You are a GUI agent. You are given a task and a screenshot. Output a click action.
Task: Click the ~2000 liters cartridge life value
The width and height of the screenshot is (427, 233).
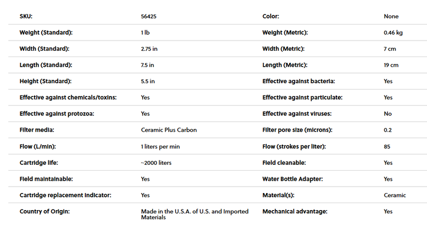[156, 163]
